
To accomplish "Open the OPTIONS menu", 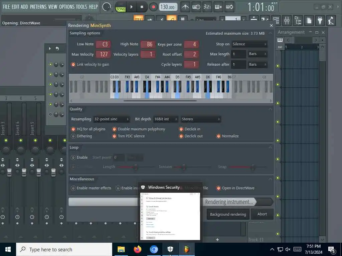I will [66, 7].
